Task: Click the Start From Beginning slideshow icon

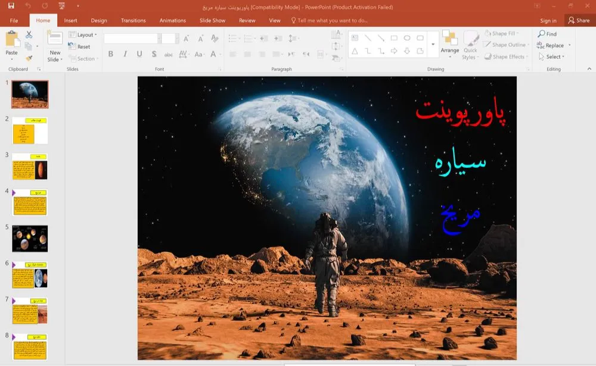Action: pyautogui.click(x=62, y=6)
